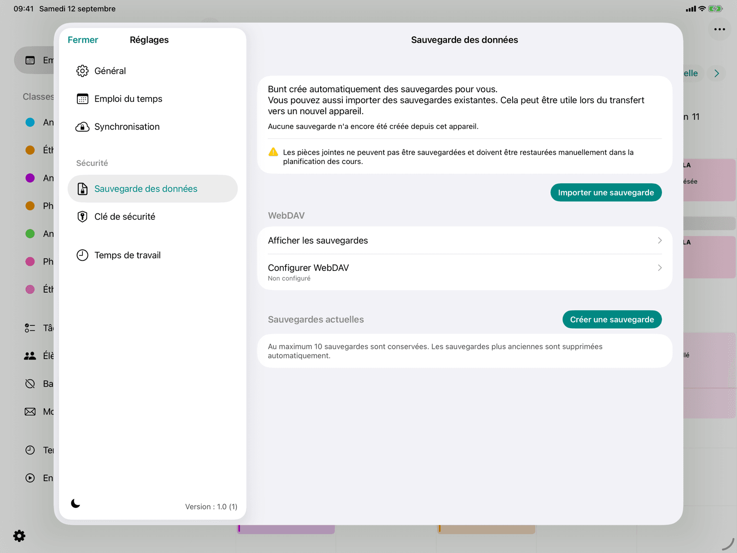Click the background sidebar calendar icon
The image size is (737, 553).
[30, 60]
